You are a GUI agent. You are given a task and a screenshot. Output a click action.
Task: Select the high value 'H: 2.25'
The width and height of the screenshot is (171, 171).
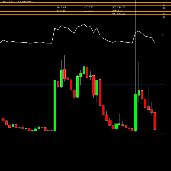tap(89, 8)
